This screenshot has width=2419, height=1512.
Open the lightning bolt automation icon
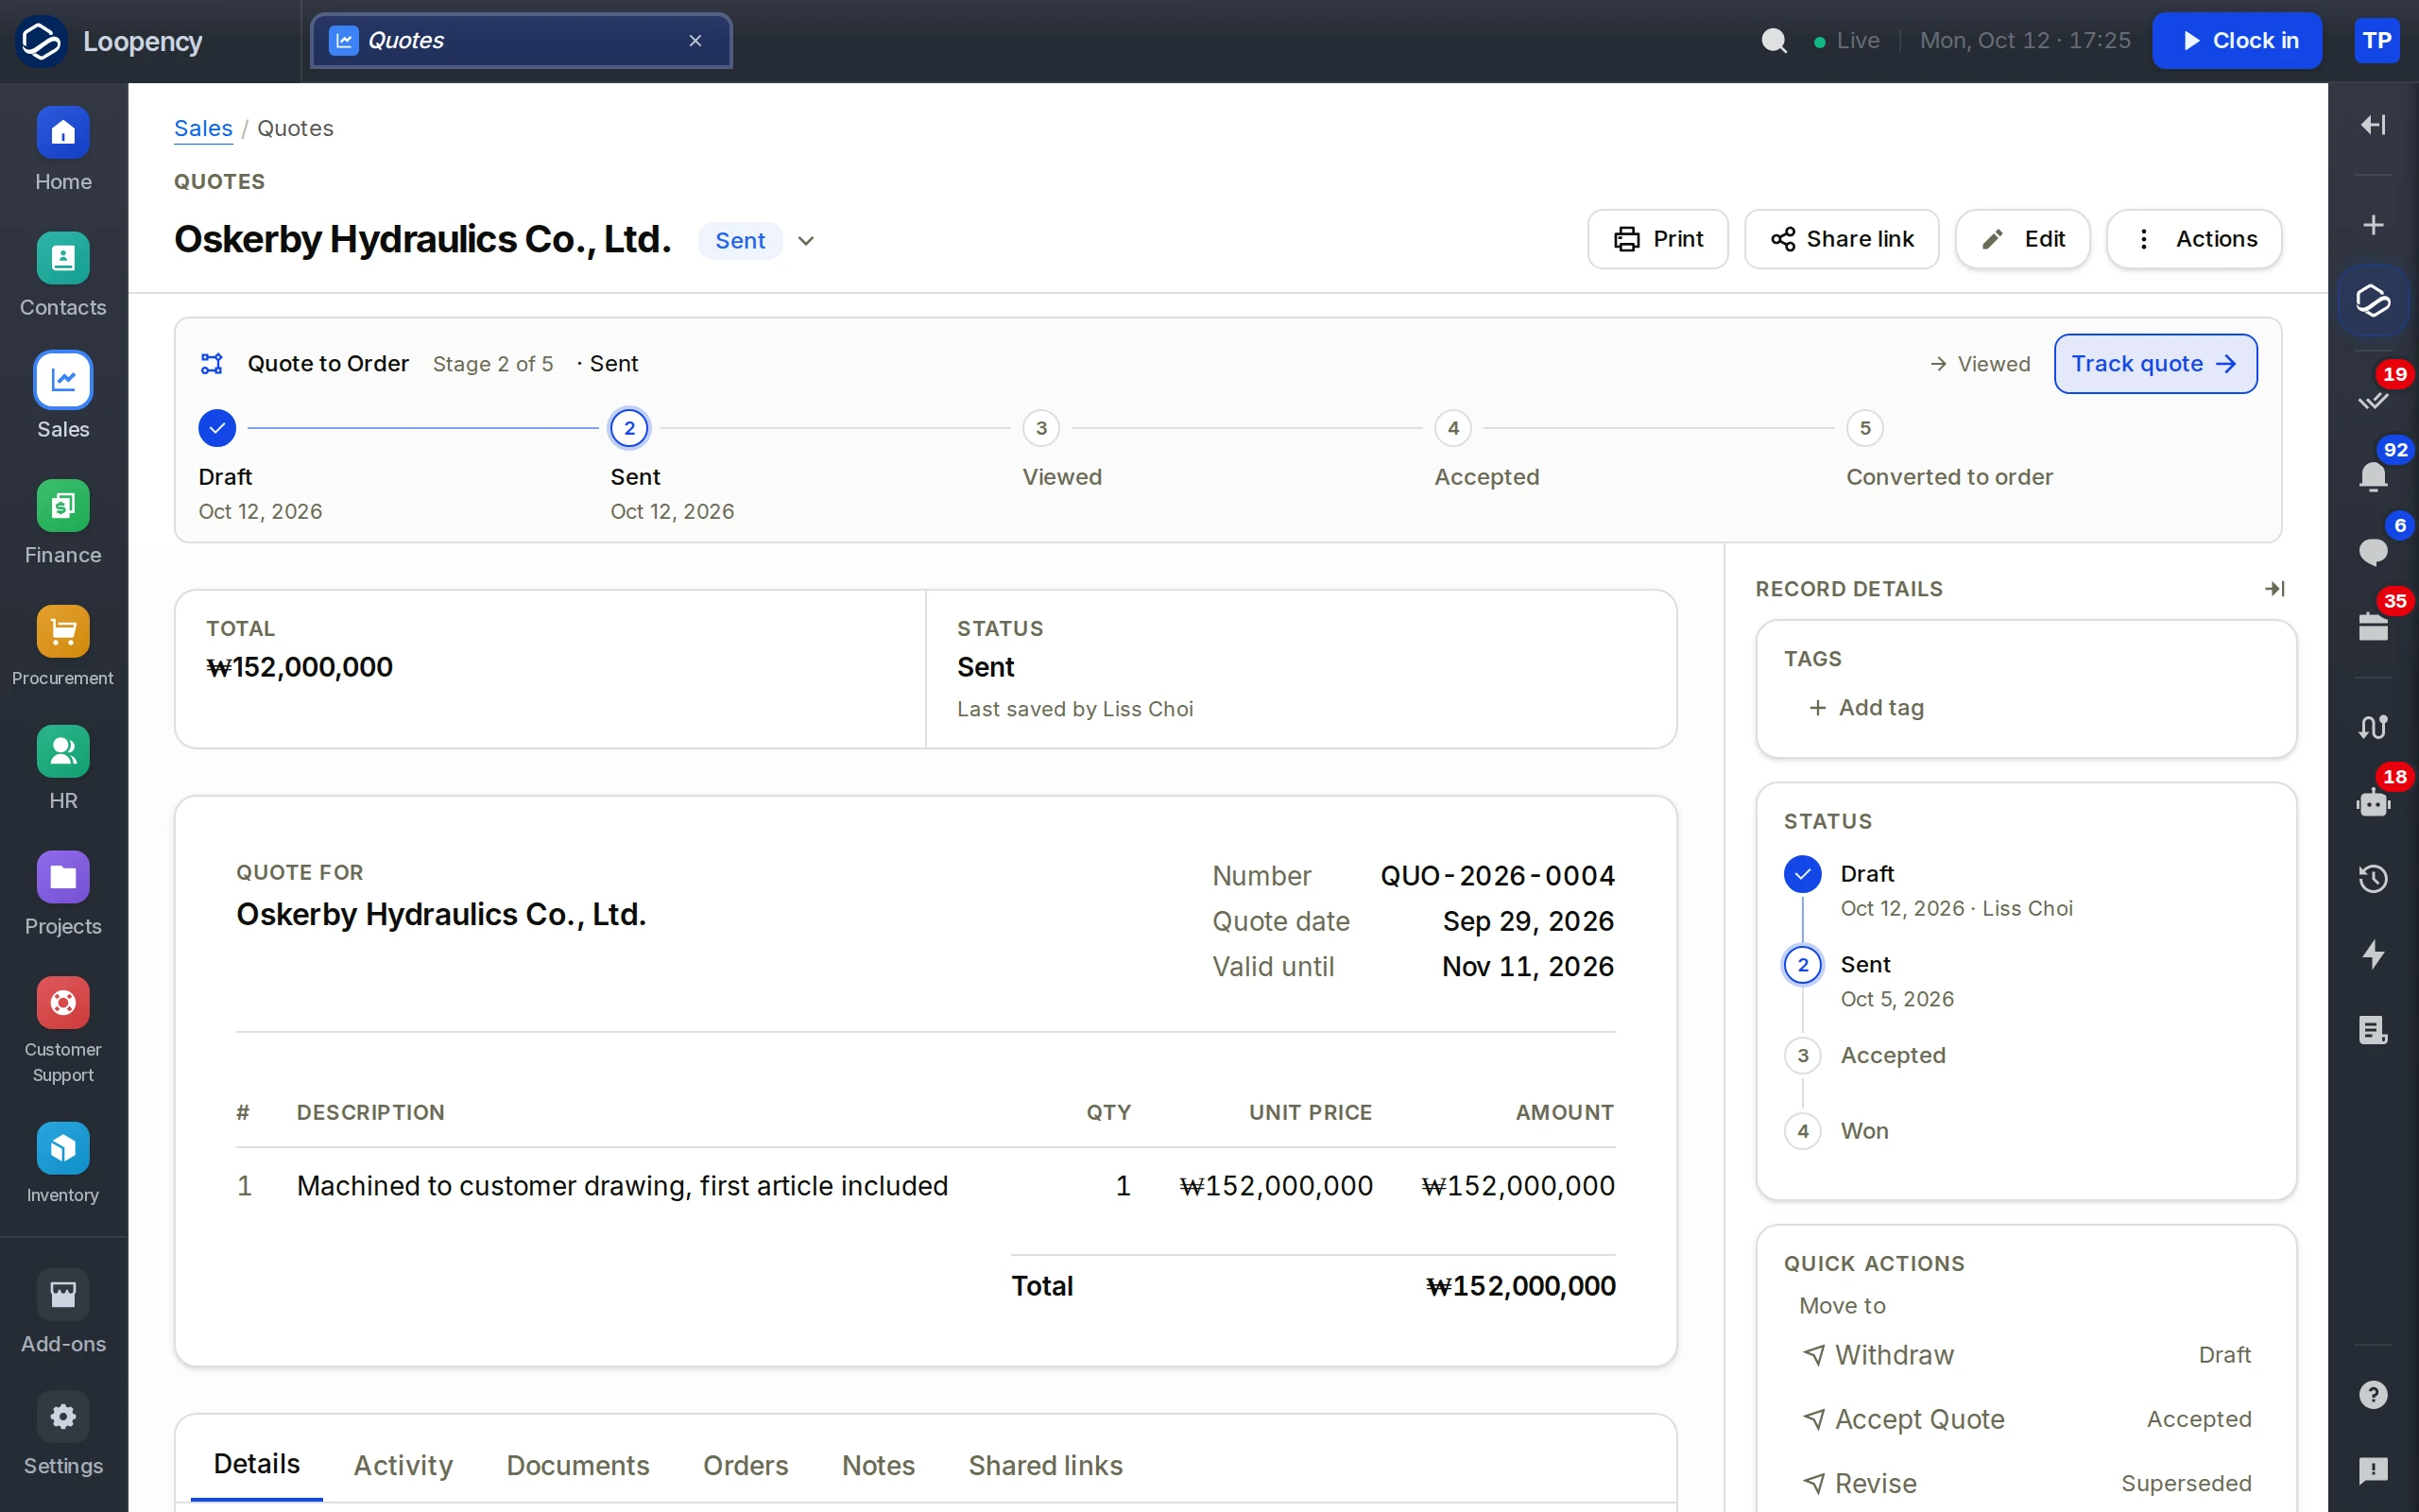pos(2373,955)
